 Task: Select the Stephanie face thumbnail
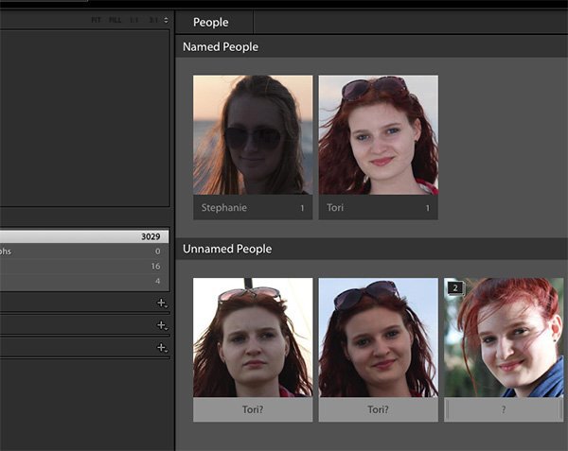(253, 134)
